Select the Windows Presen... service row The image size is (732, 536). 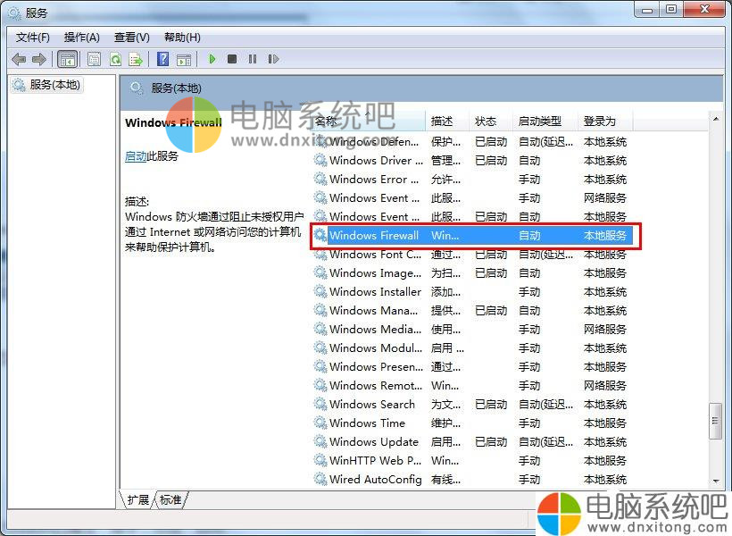point(472,367)
